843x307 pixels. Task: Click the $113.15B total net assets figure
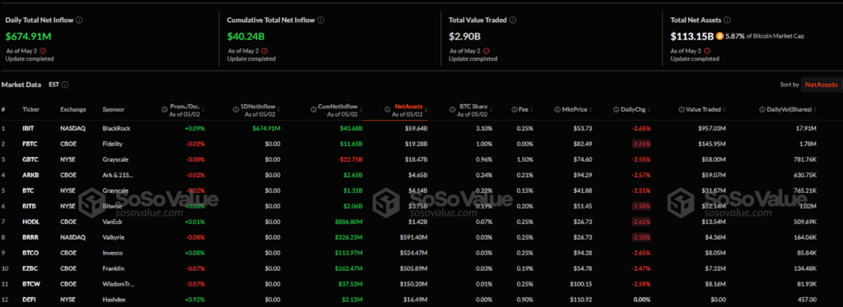[692, 37]
